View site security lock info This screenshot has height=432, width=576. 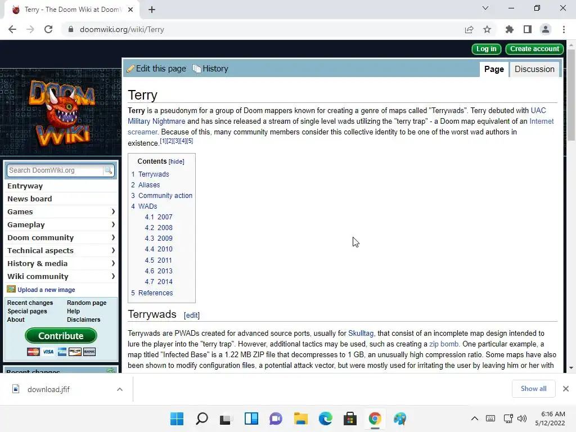(x=71, y=29)
